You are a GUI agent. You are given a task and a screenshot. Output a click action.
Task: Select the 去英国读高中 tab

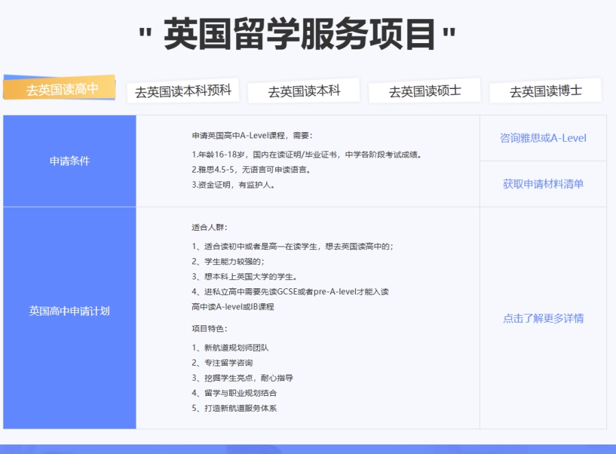(x=61, y=89)
